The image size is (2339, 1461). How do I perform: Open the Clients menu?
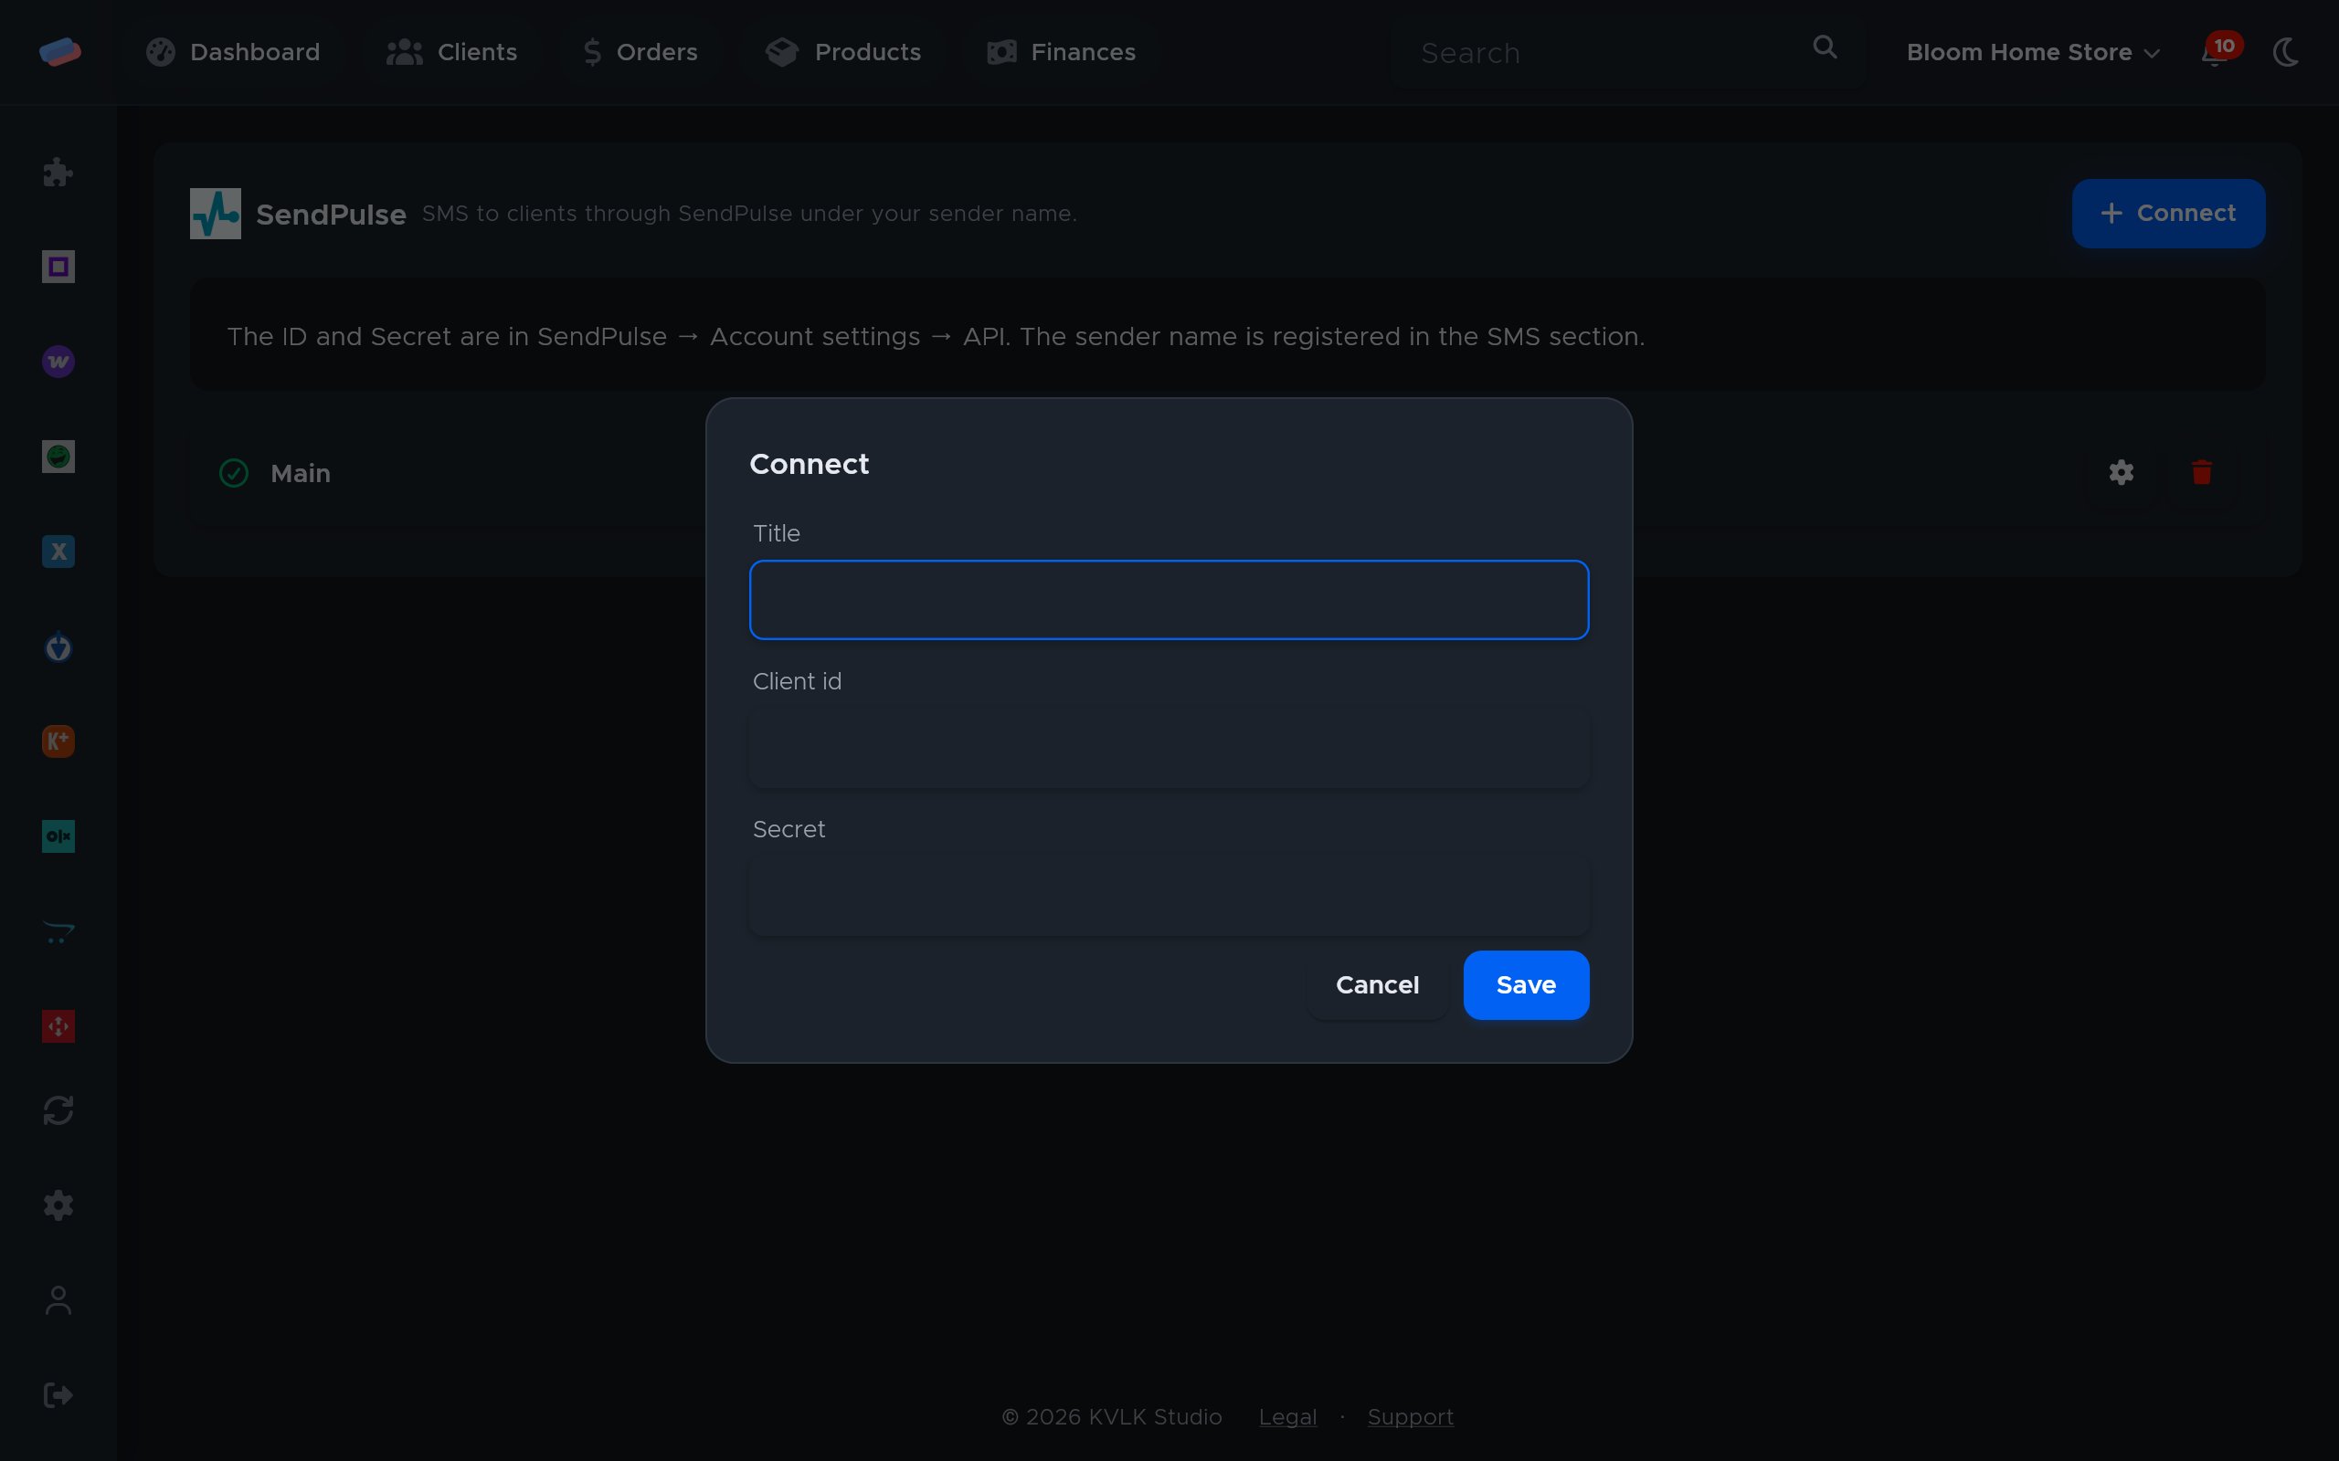451,52
